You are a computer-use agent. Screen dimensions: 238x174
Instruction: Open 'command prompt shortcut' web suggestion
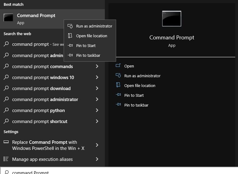tap(52, 121)
